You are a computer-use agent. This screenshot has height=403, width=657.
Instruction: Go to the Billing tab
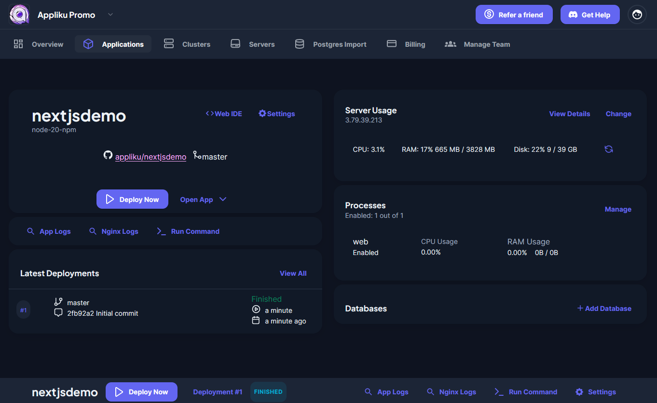point(406,44)
